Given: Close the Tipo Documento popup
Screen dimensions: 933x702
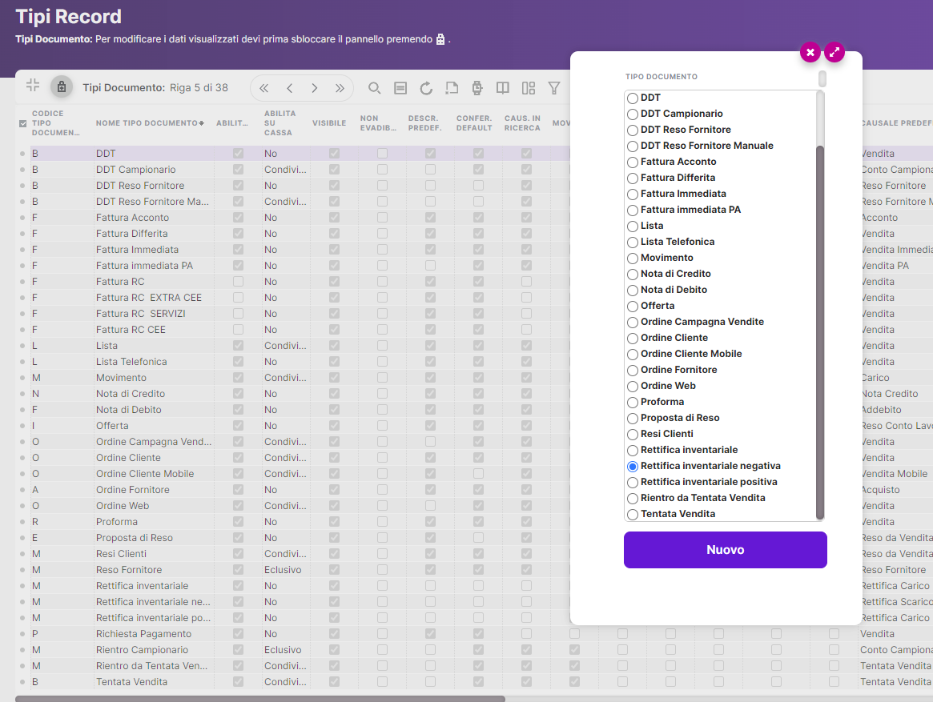Looking at the screenshot, I should 810,52.
